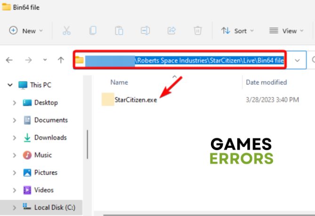This screenshot has width=315, height=216.
Task: Expand the Music tree node
Action: click(15, 155)
